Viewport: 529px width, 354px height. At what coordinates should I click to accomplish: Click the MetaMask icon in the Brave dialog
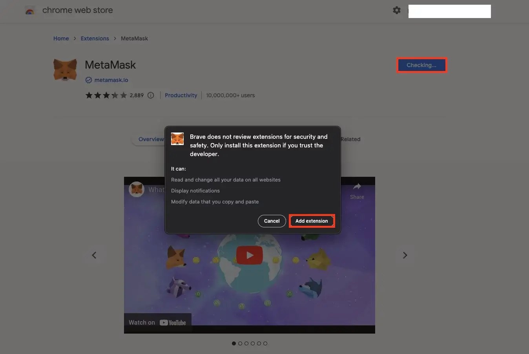tap(177, 138)
